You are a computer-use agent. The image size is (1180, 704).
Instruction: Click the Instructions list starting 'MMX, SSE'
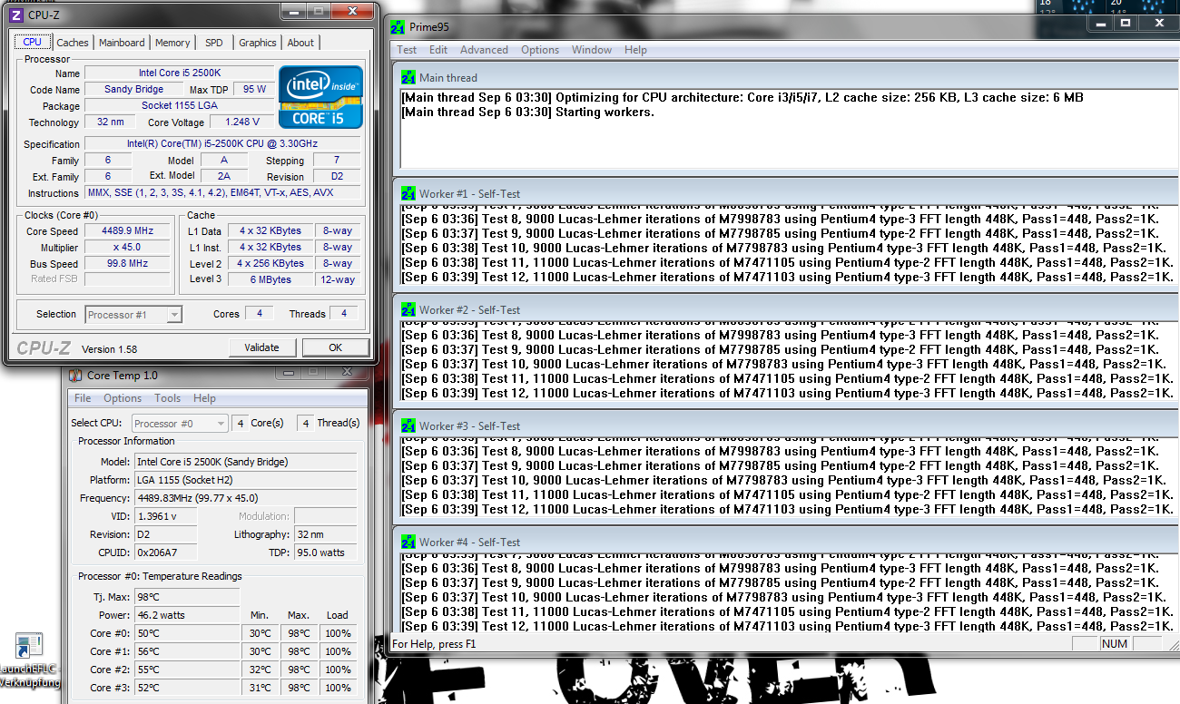pyautogui.click(x=223, y=193)
